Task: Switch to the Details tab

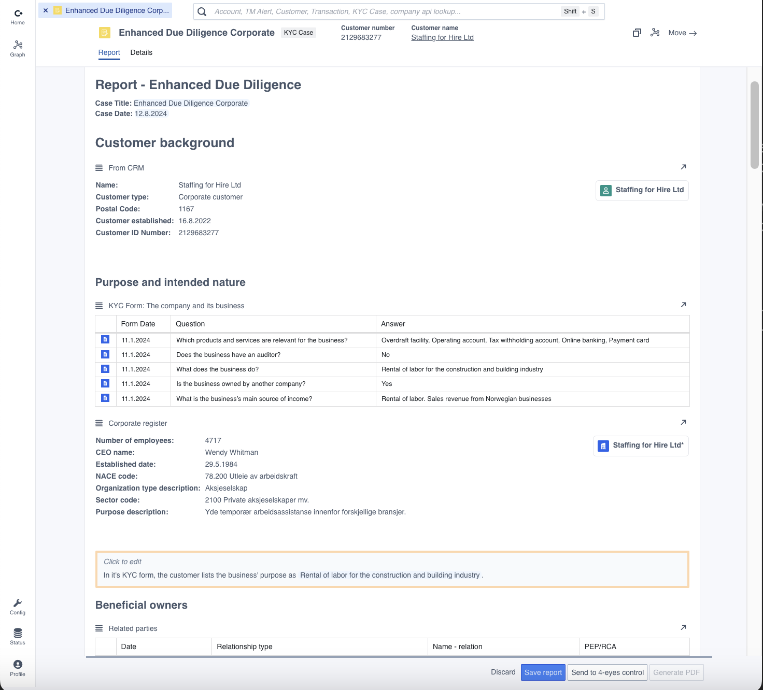Action: click(x=142, y=52)
